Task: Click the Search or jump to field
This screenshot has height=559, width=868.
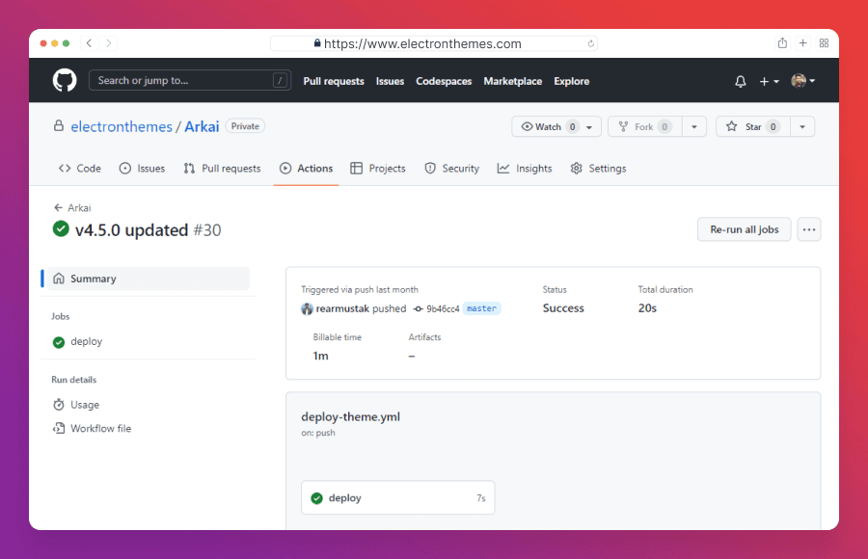Action: [190, 80]
